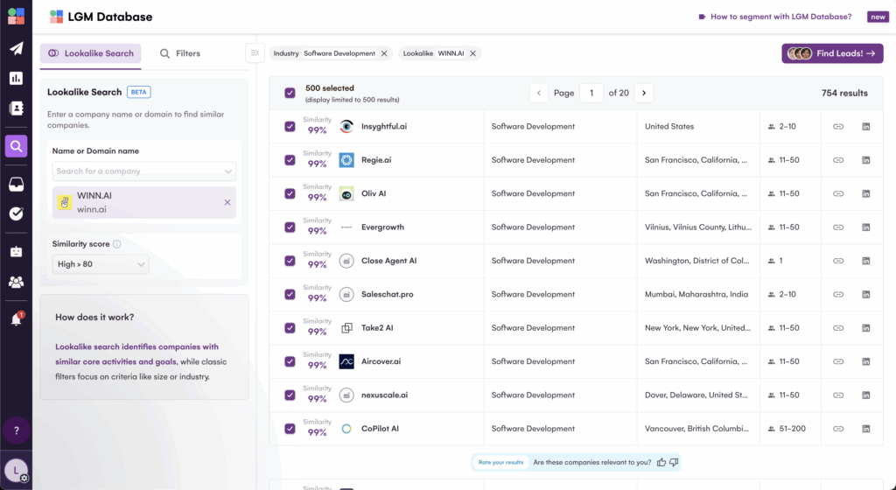Toggle the select-all 500 selected checkbox
This screenshot has width=896, height=490.
[x=290, y=93]
